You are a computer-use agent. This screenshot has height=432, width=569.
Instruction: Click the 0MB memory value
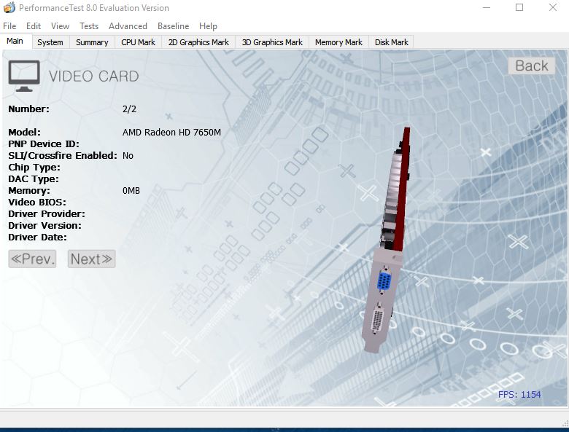[131, 191]
